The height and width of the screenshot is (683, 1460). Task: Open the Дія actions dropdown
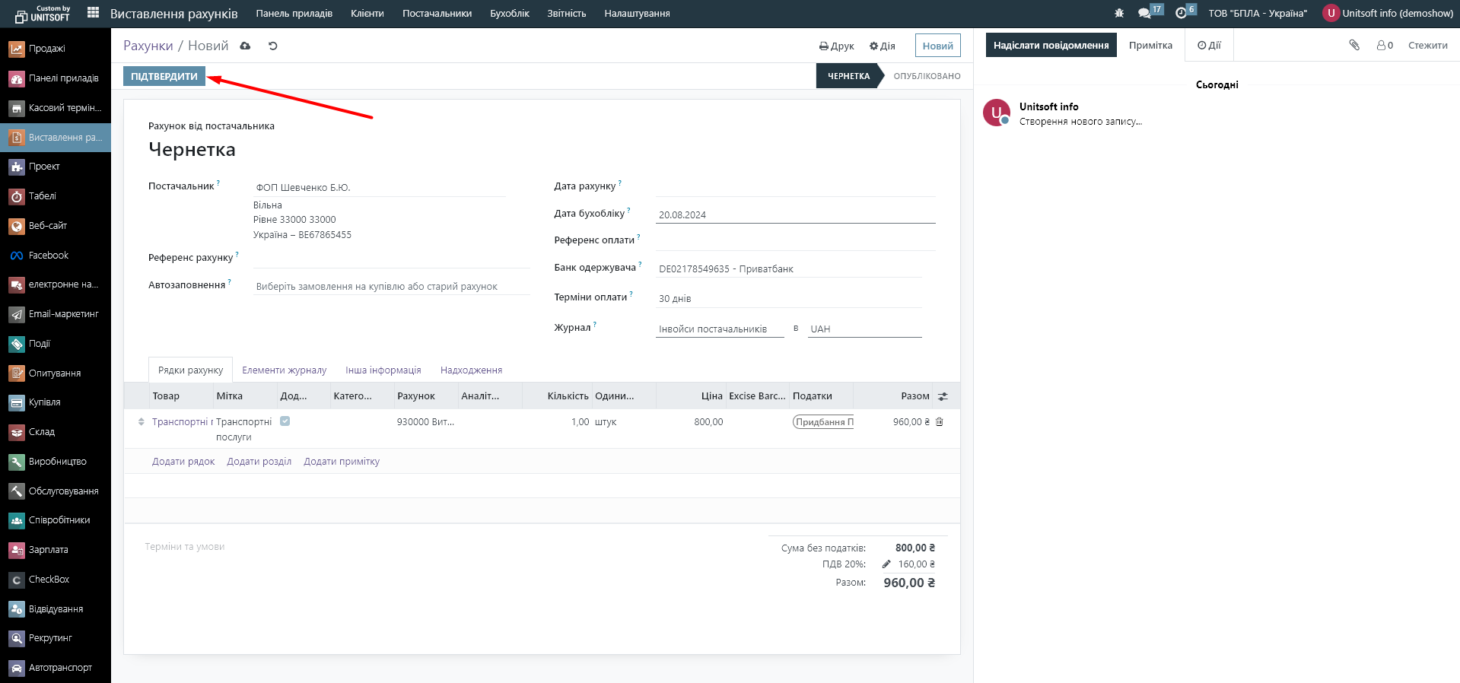coord(883,46)
